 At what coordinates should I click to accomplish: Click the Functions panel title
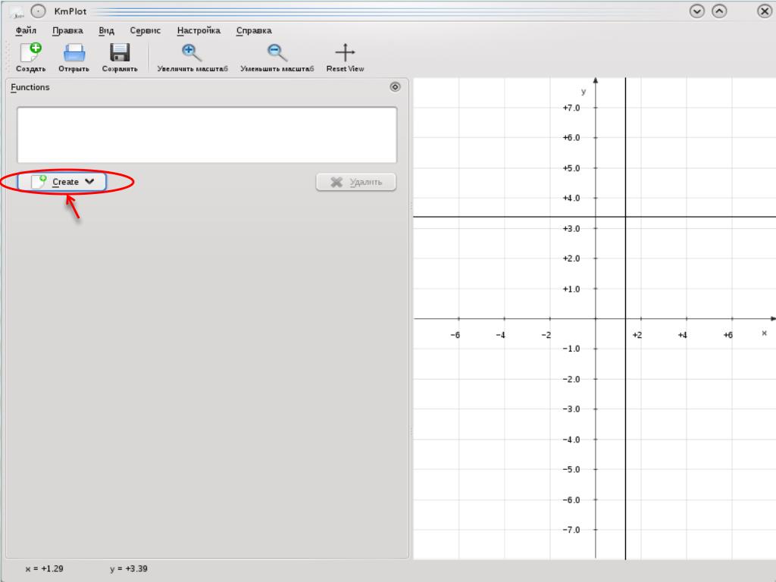point(30,87)
